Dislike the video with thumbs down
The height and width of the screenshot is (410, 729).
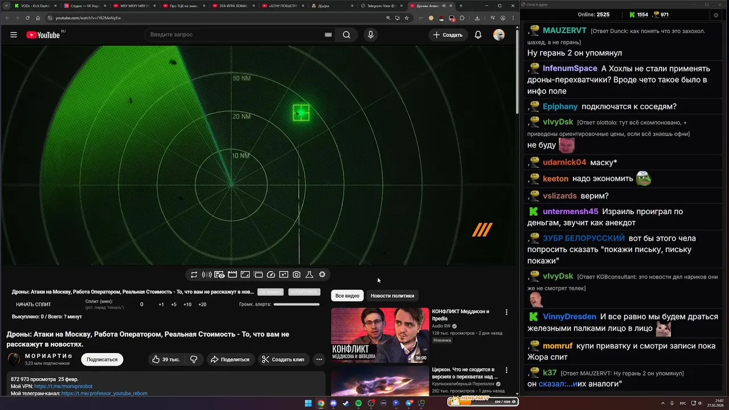[x=194, y=359]
